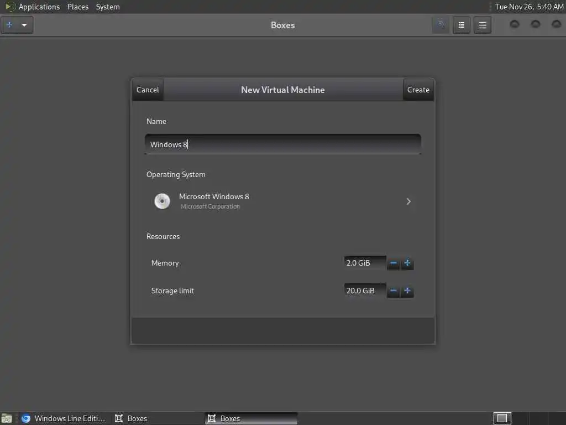This screenshot has height=425, width=566.
Task: Open the Applications menu
Action: [39, 7]
